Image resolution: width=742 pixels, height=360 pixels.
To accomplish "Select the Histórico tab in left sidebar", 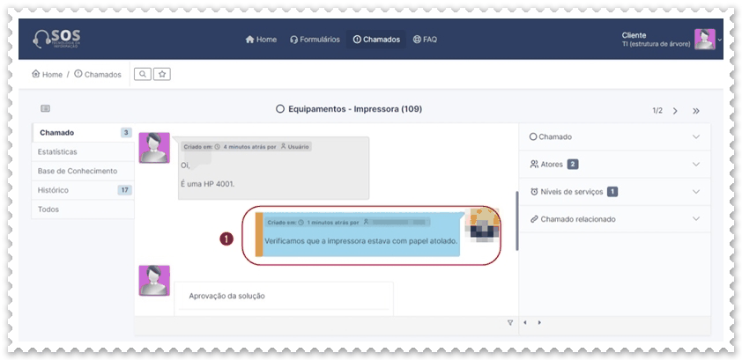I will [x=55, y=190].
